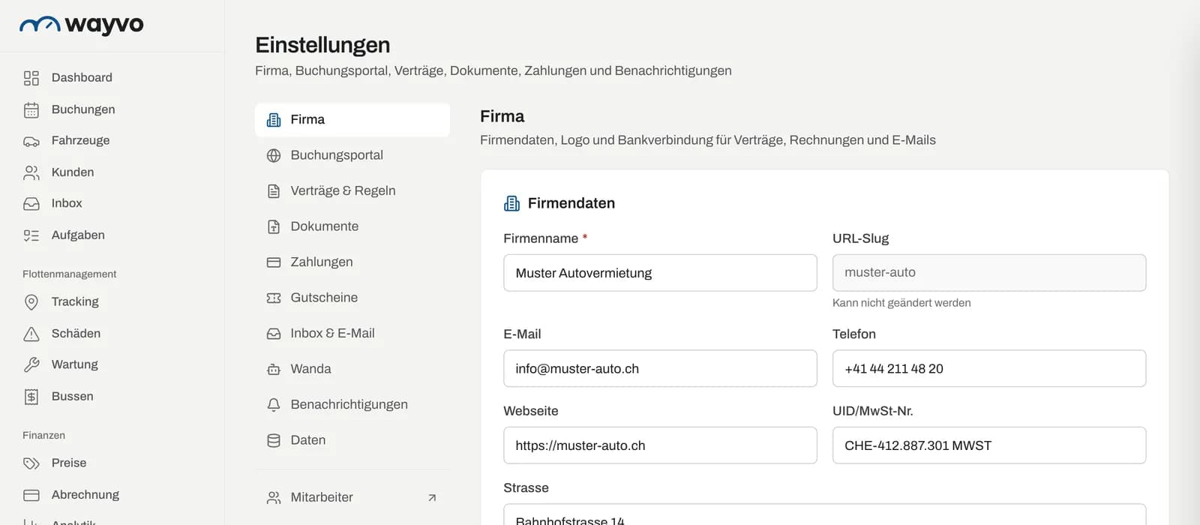Click the Wanda robot icon

pos(274,369)
